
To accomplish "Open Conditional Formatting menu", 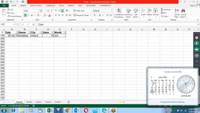I will 119,13.
